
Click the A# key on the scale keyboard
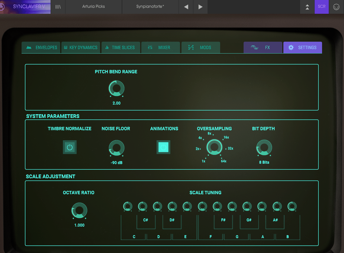(275, 222)
